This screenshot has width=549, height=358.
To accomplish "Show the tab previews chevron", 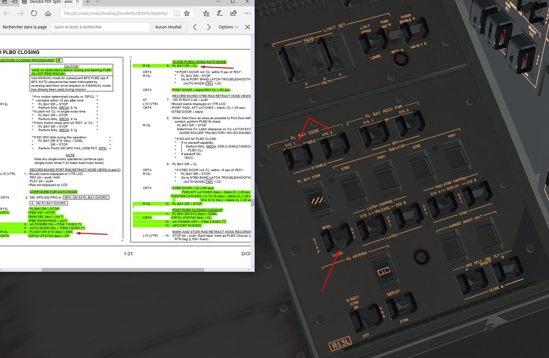I will tap(98, 2).
